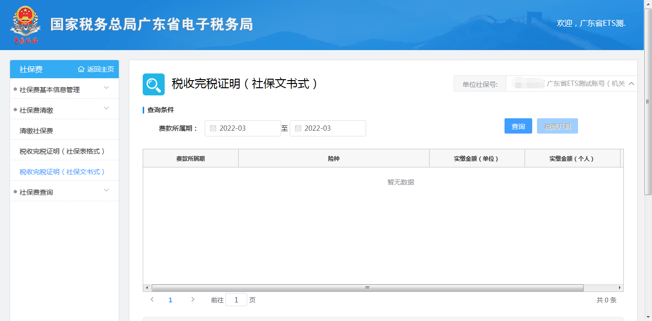Open the 单位社保号 dropdown
This screenshot has width=652, height=321.
(x=631, y=84)
